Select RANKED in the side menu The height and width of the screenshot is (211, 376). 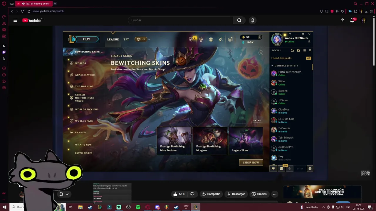pyautogui.click(x=80, y=132)
